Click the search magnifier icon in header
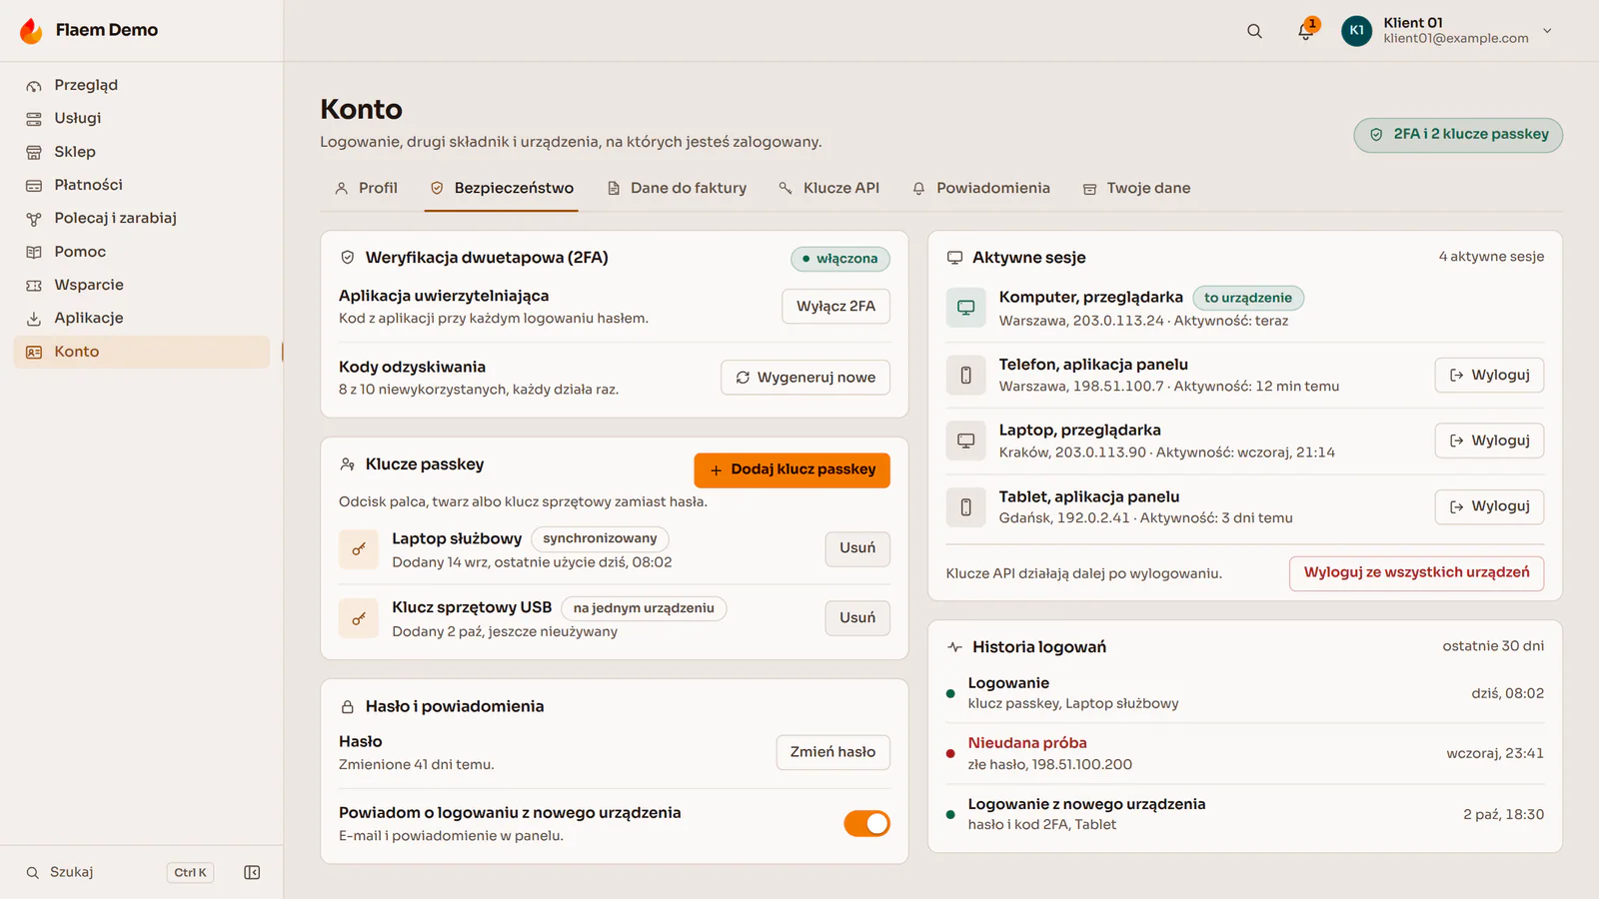This screenshot has width=1599, height=899. coord(1254,31)
